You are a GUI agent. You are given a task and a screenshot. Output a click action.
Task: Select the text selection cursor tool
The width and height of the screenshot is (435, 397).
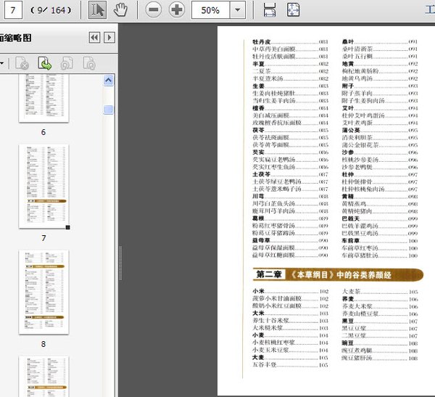pyautogui.click(x=96, y=10)
